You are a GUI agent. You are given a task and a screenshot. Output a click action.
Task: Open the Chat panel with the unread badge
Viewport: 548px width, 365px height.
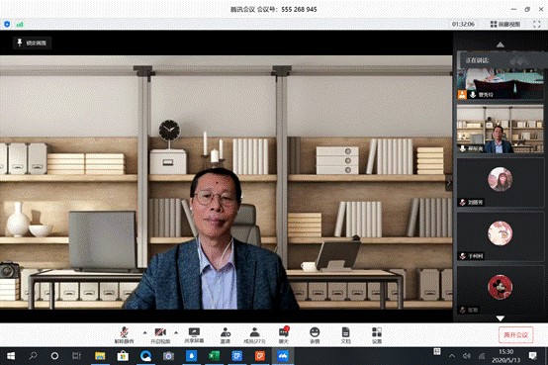point(284,335)
